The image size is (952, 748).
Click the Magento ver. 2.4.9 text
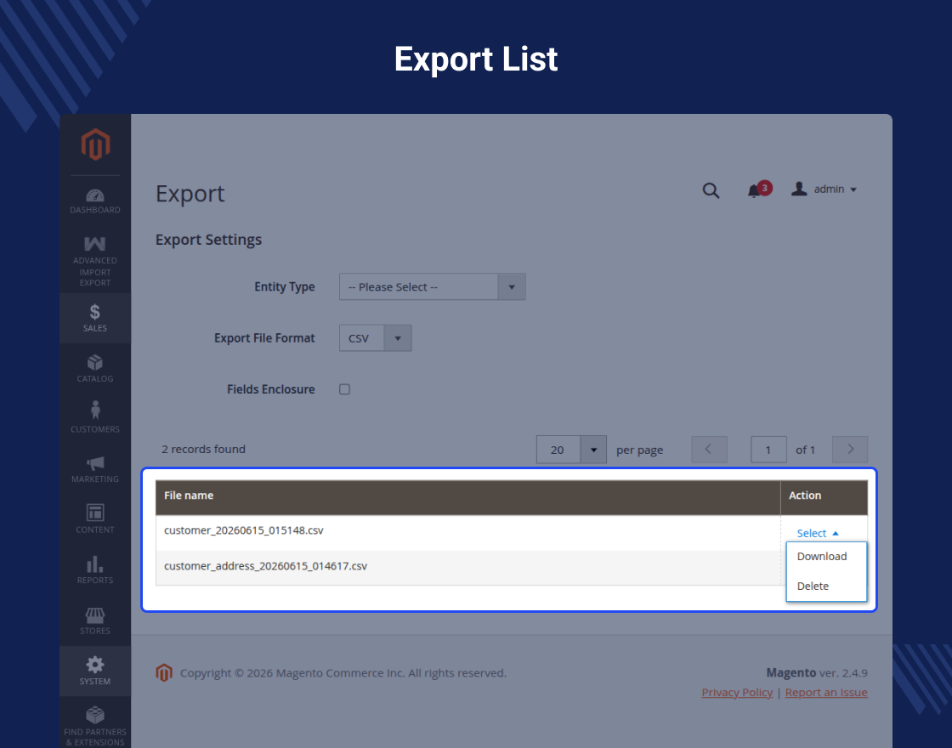point(817,672)
